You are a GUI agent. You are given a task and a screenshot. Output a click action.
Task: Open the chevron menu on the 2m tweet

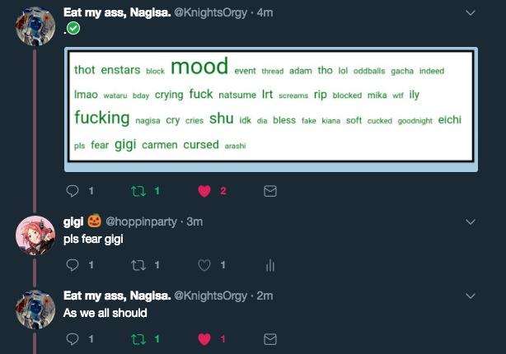(471, 296)
